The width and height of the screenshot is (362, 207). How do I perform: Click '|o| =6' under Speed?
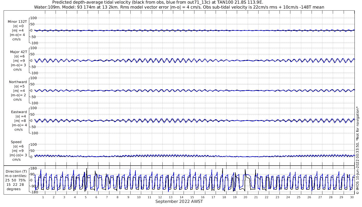[x=18, y=146]
